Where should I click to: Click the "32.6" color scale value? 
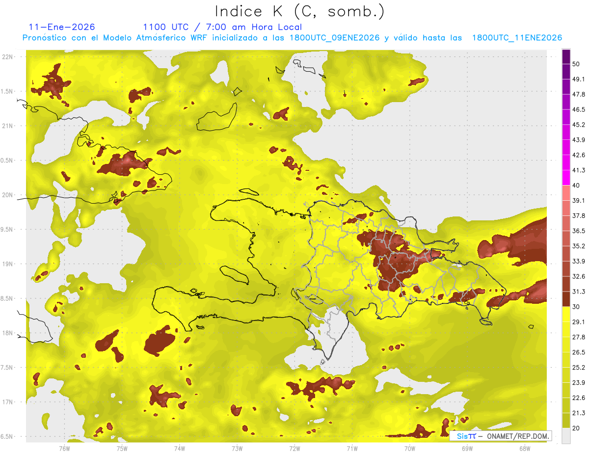point(578,276)
